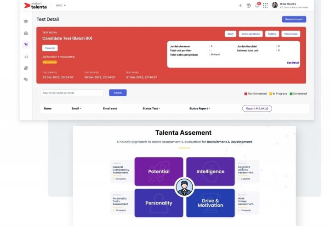Click the yellow In Progress legend swatch
Screen dimensions: 331x226
pos(271,94)
